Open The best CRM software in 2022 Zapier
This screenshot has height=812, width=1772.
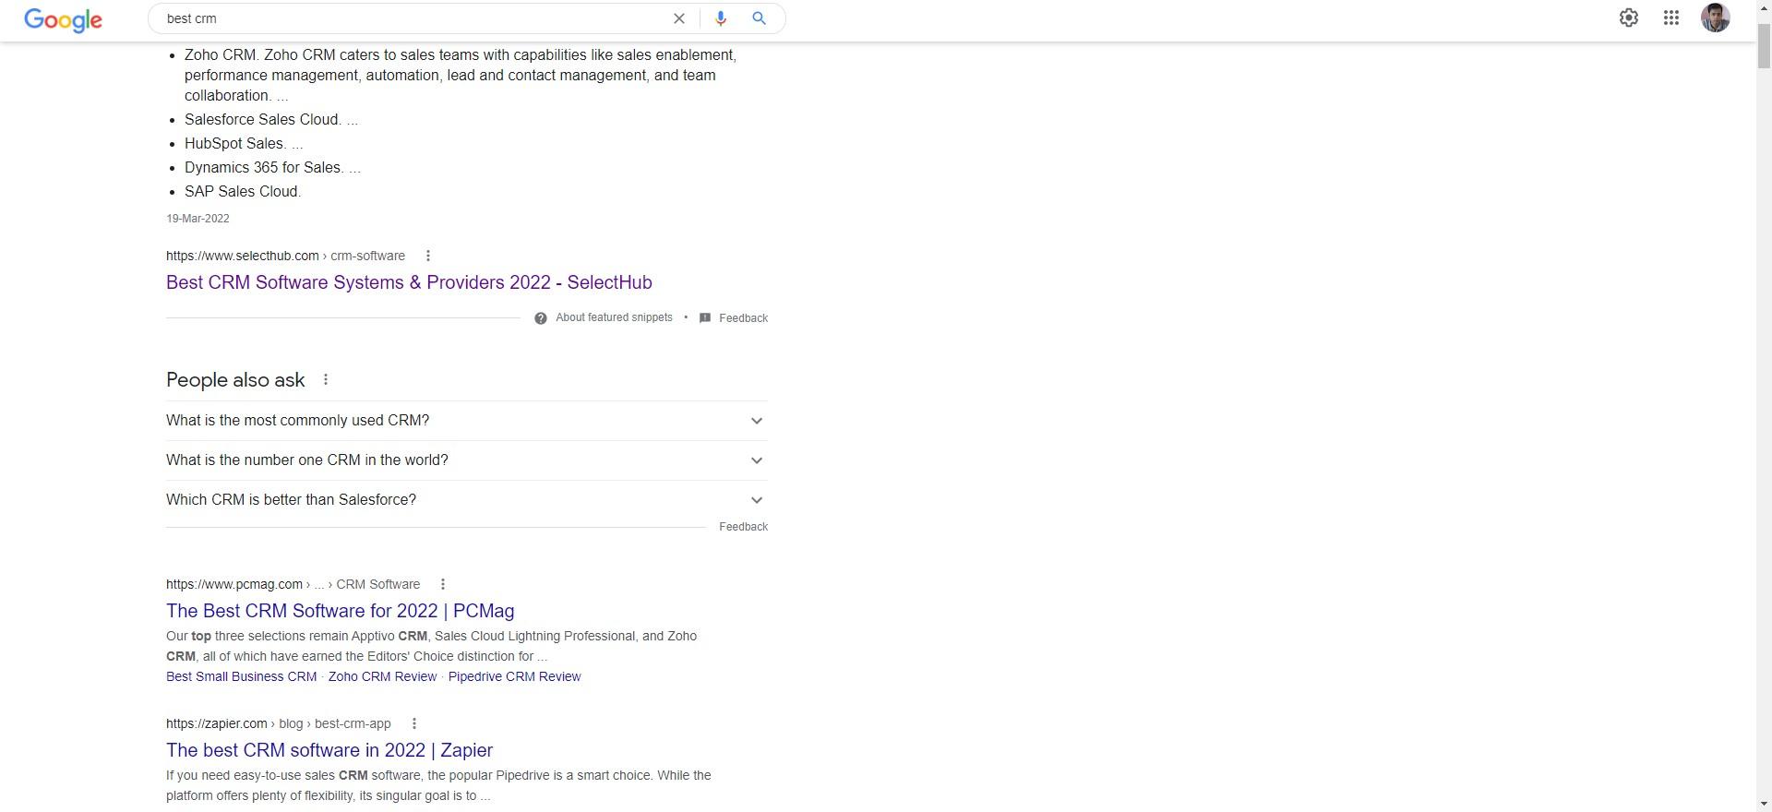pos(329,750)
